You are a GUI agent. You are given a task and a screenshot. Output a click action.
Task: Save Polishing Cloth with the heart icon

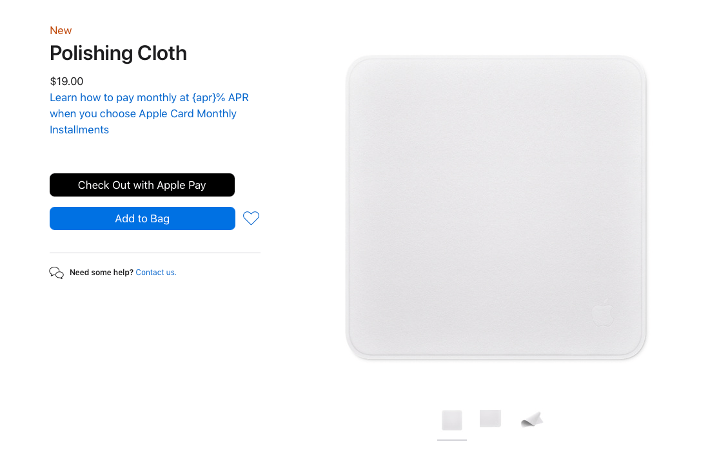tap(251, 218)
